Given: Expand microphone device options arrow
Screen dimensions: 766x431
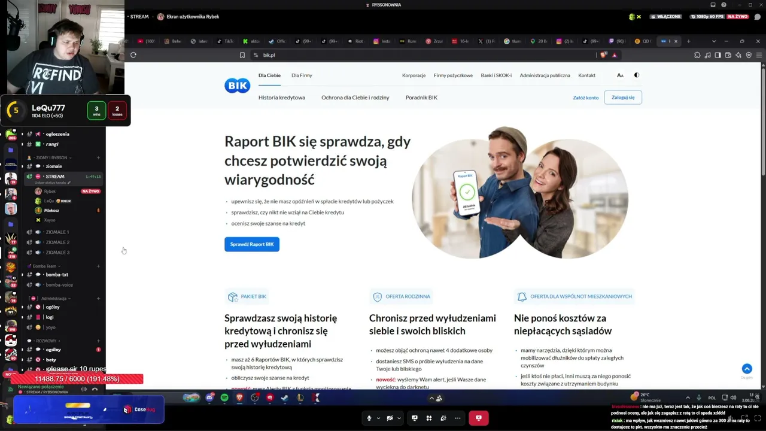Looking at the screenshot, I should click(x=378, y=418).
